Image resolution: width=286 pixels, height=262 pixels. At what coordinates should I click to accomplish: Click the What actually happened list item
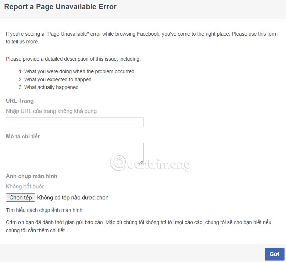coord(49,87)
